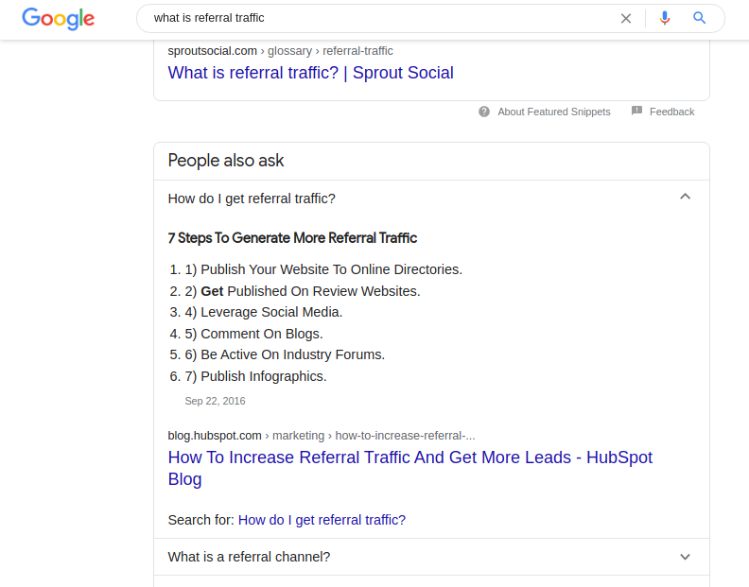This screenshot has height=587, width=749.
Task: Click the 'What is a referral channel?' question text
Action: click(x=249, y=557)
